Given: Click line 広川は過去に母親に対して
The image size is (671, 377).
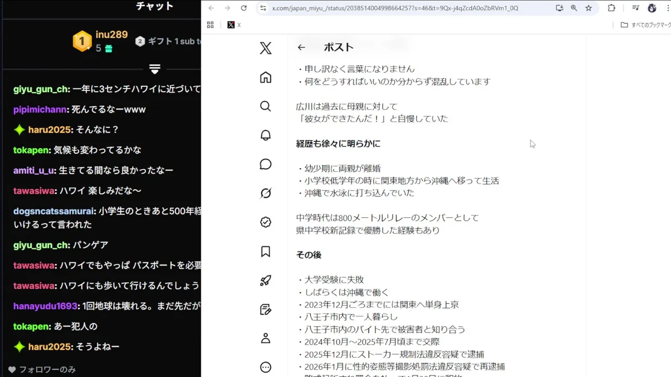Looking at the screenshot, I should [x=347, y=106].
